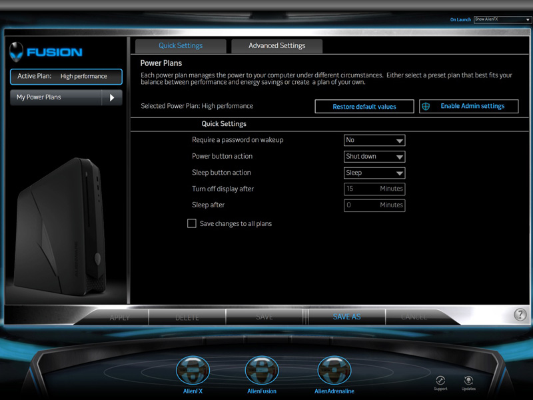Open help with the question mark icon
This screenshot has width=533, height=400.
520,315
